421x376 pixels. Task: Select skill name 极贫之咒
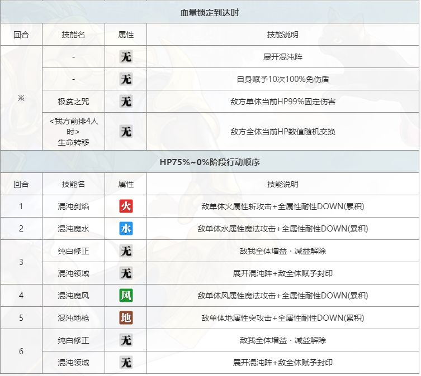(73, 102)
